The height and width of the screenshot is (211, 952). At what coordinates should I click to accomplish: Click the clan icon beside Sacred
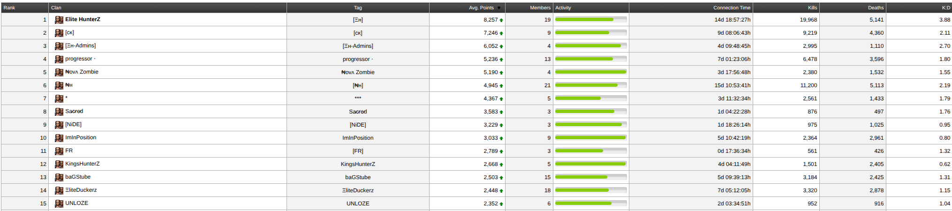(x=59, y=112)
